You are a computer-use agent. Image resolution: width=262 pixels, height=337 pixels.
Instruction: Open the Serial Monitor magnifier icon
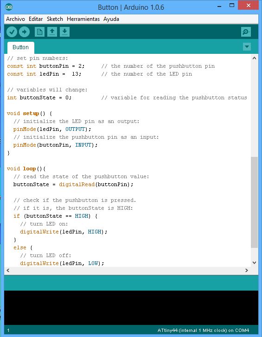tap(246, 32)
